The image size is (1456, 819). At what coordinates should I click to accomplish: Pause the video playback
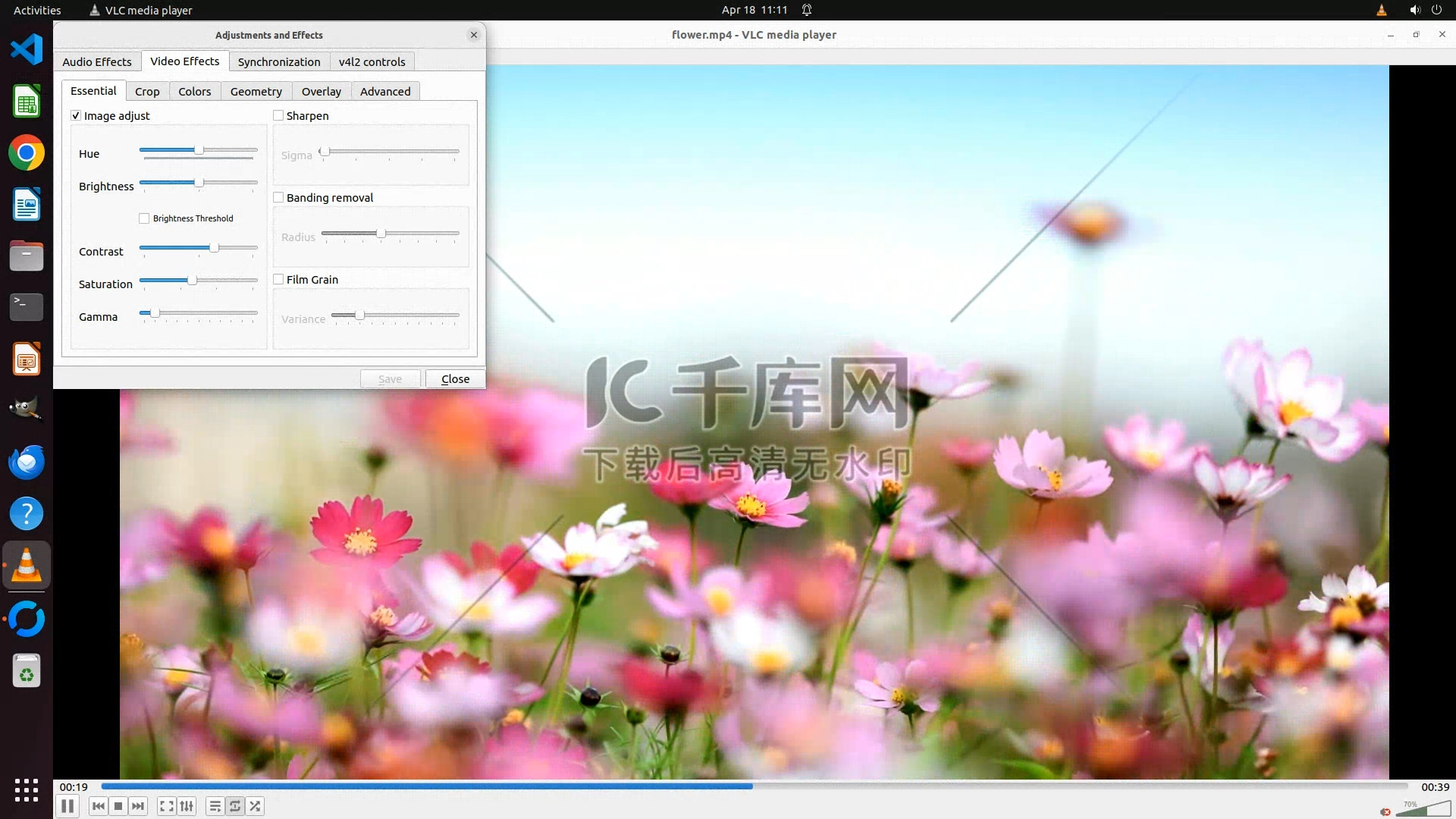67,806
